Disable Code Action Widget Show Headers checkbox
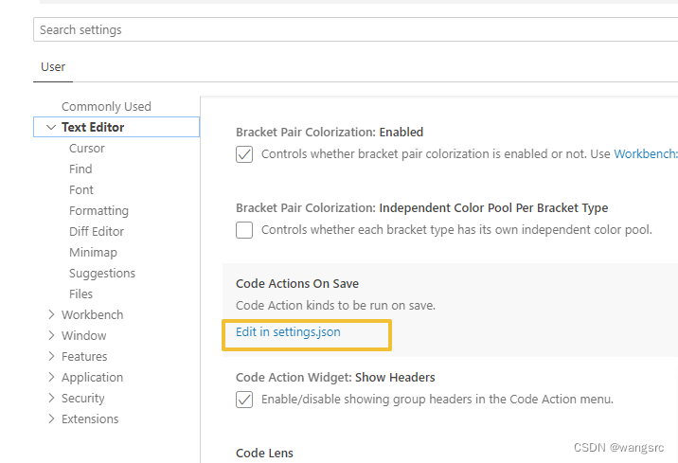Image resolution: width=678 pixels, height=463 pixels. pos(244,400)
